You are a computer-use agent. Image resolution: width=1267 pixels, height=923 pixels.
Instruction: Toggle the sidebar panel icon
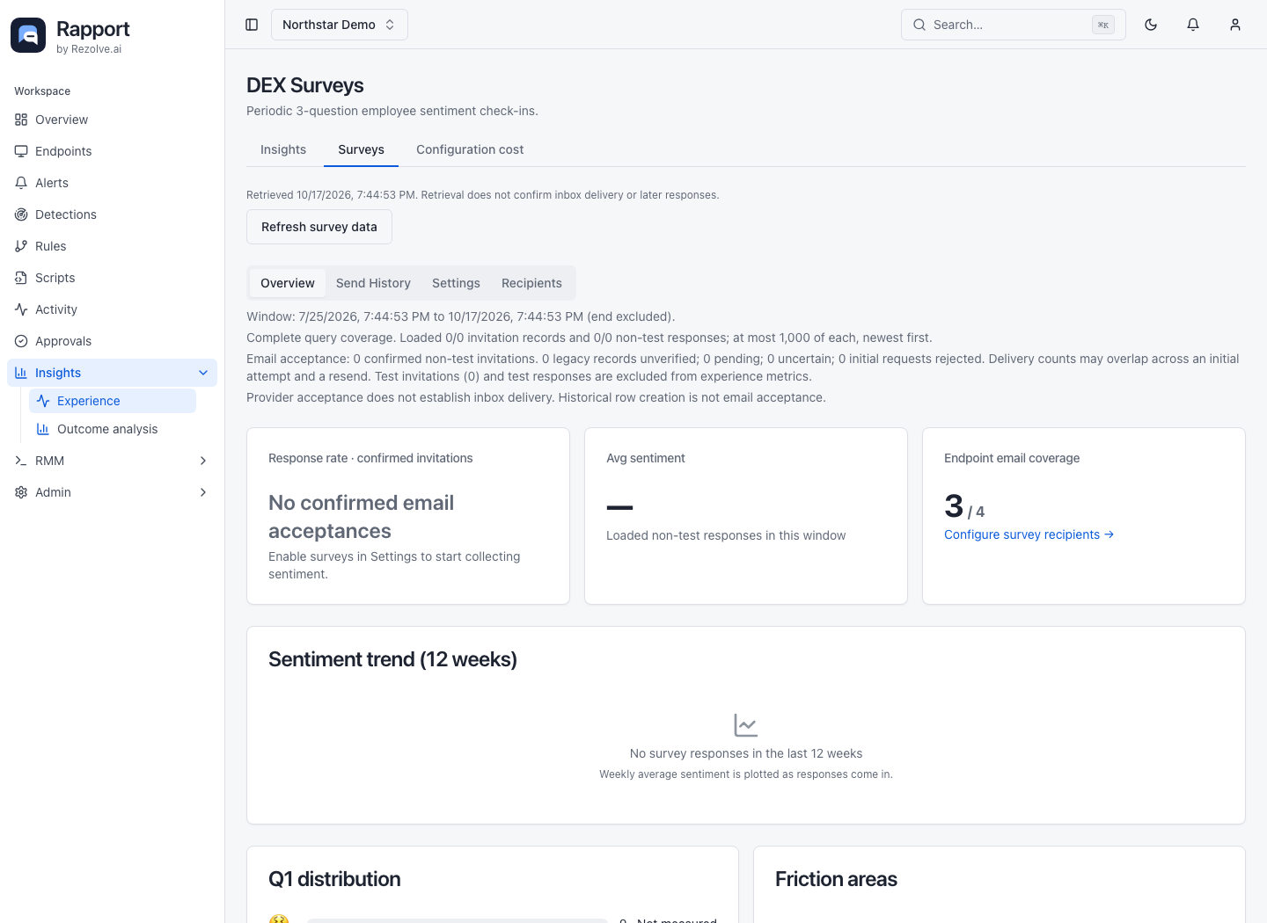[x=252, y=25]
